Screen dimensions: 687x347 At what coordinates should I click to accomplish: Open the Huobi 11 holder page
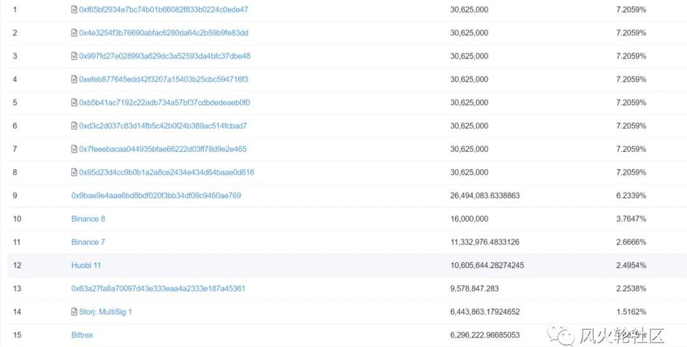pyautogui.click(x=86, y=265)
